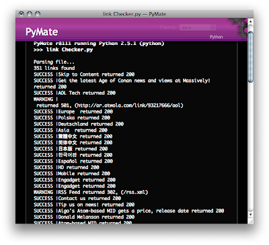
Task: Click the 'Polska returned 200' line
Action: (x=72, y=117)
